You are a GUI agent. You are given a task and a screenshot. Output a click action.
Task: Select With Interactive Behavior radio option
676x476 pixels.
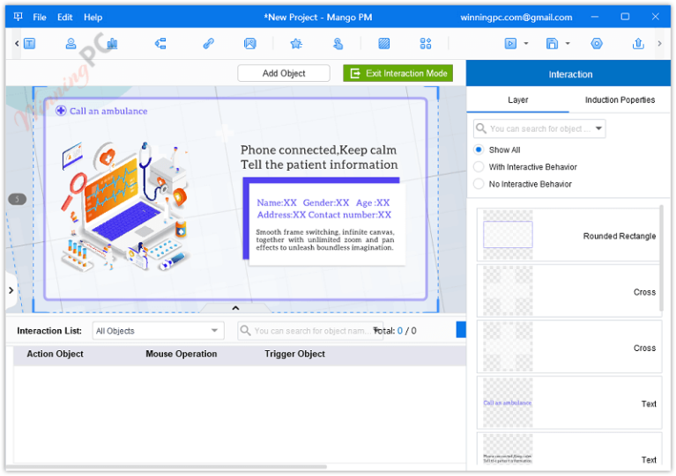coord(479,167)
